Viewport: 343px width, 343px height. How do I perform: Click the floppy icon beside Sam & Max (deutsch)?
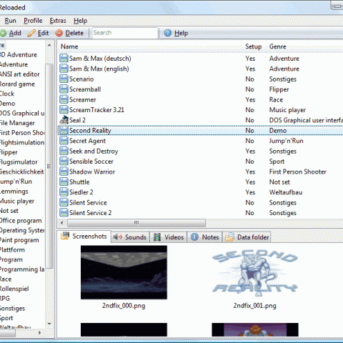click(64, 59)
